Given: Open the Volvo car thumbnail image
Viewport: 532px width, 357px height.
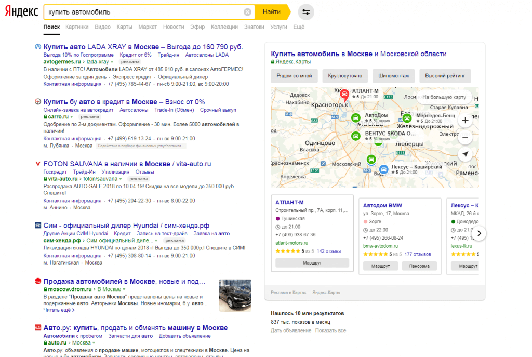Looking at the screenshot, I should (235, 296).
